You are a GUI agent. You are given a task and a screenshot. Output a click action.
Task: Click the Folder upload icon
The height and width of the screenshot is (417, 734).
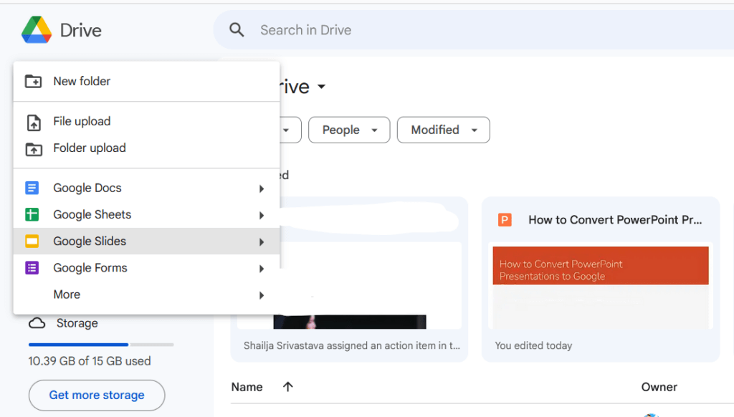(34, 148)
